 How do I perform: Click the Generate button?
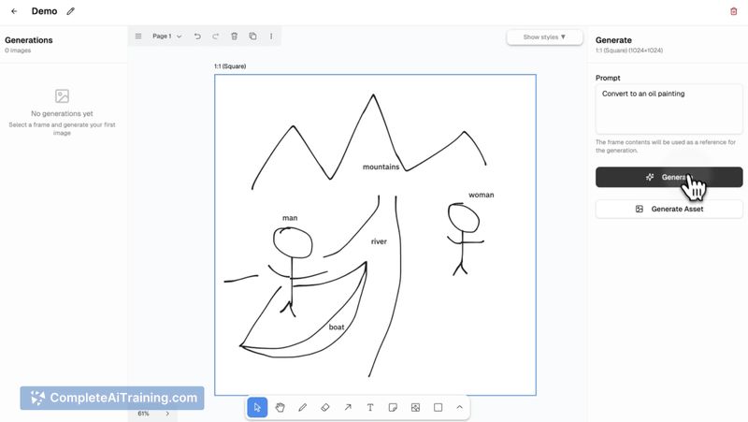669,177
